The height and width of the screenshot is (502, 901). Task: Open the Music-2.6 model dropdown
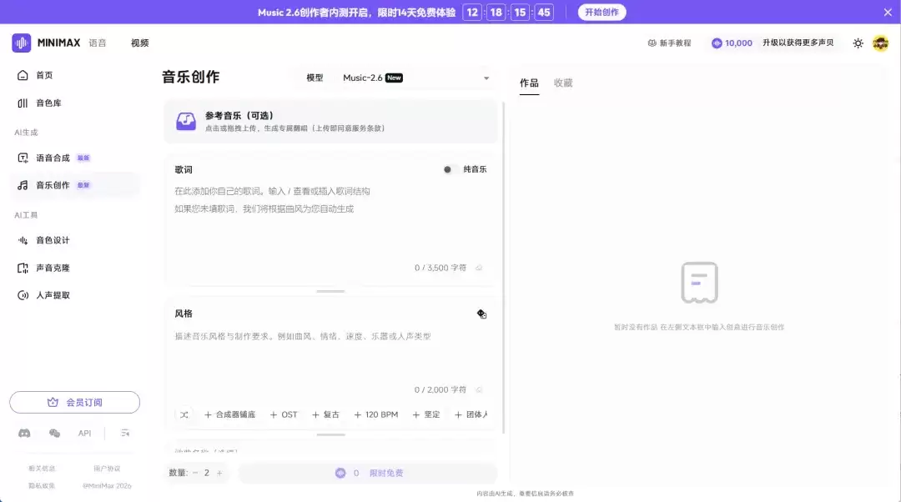(x=416, y=78)
